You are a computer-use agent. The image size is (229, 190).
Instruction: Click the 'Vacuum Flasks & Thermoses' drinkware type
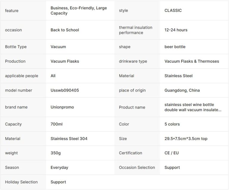pyautogui.click(x=191, y=61)
